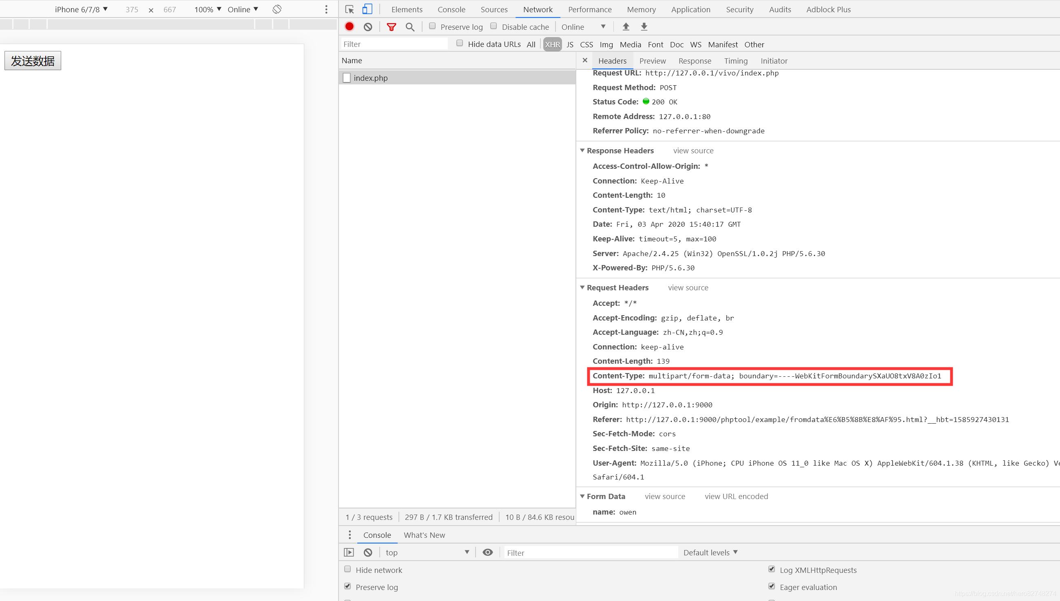Expand the Form Data section
The width and height of the screenshot is (1060, 601).
pyautogui.click(x=582, y=496)
